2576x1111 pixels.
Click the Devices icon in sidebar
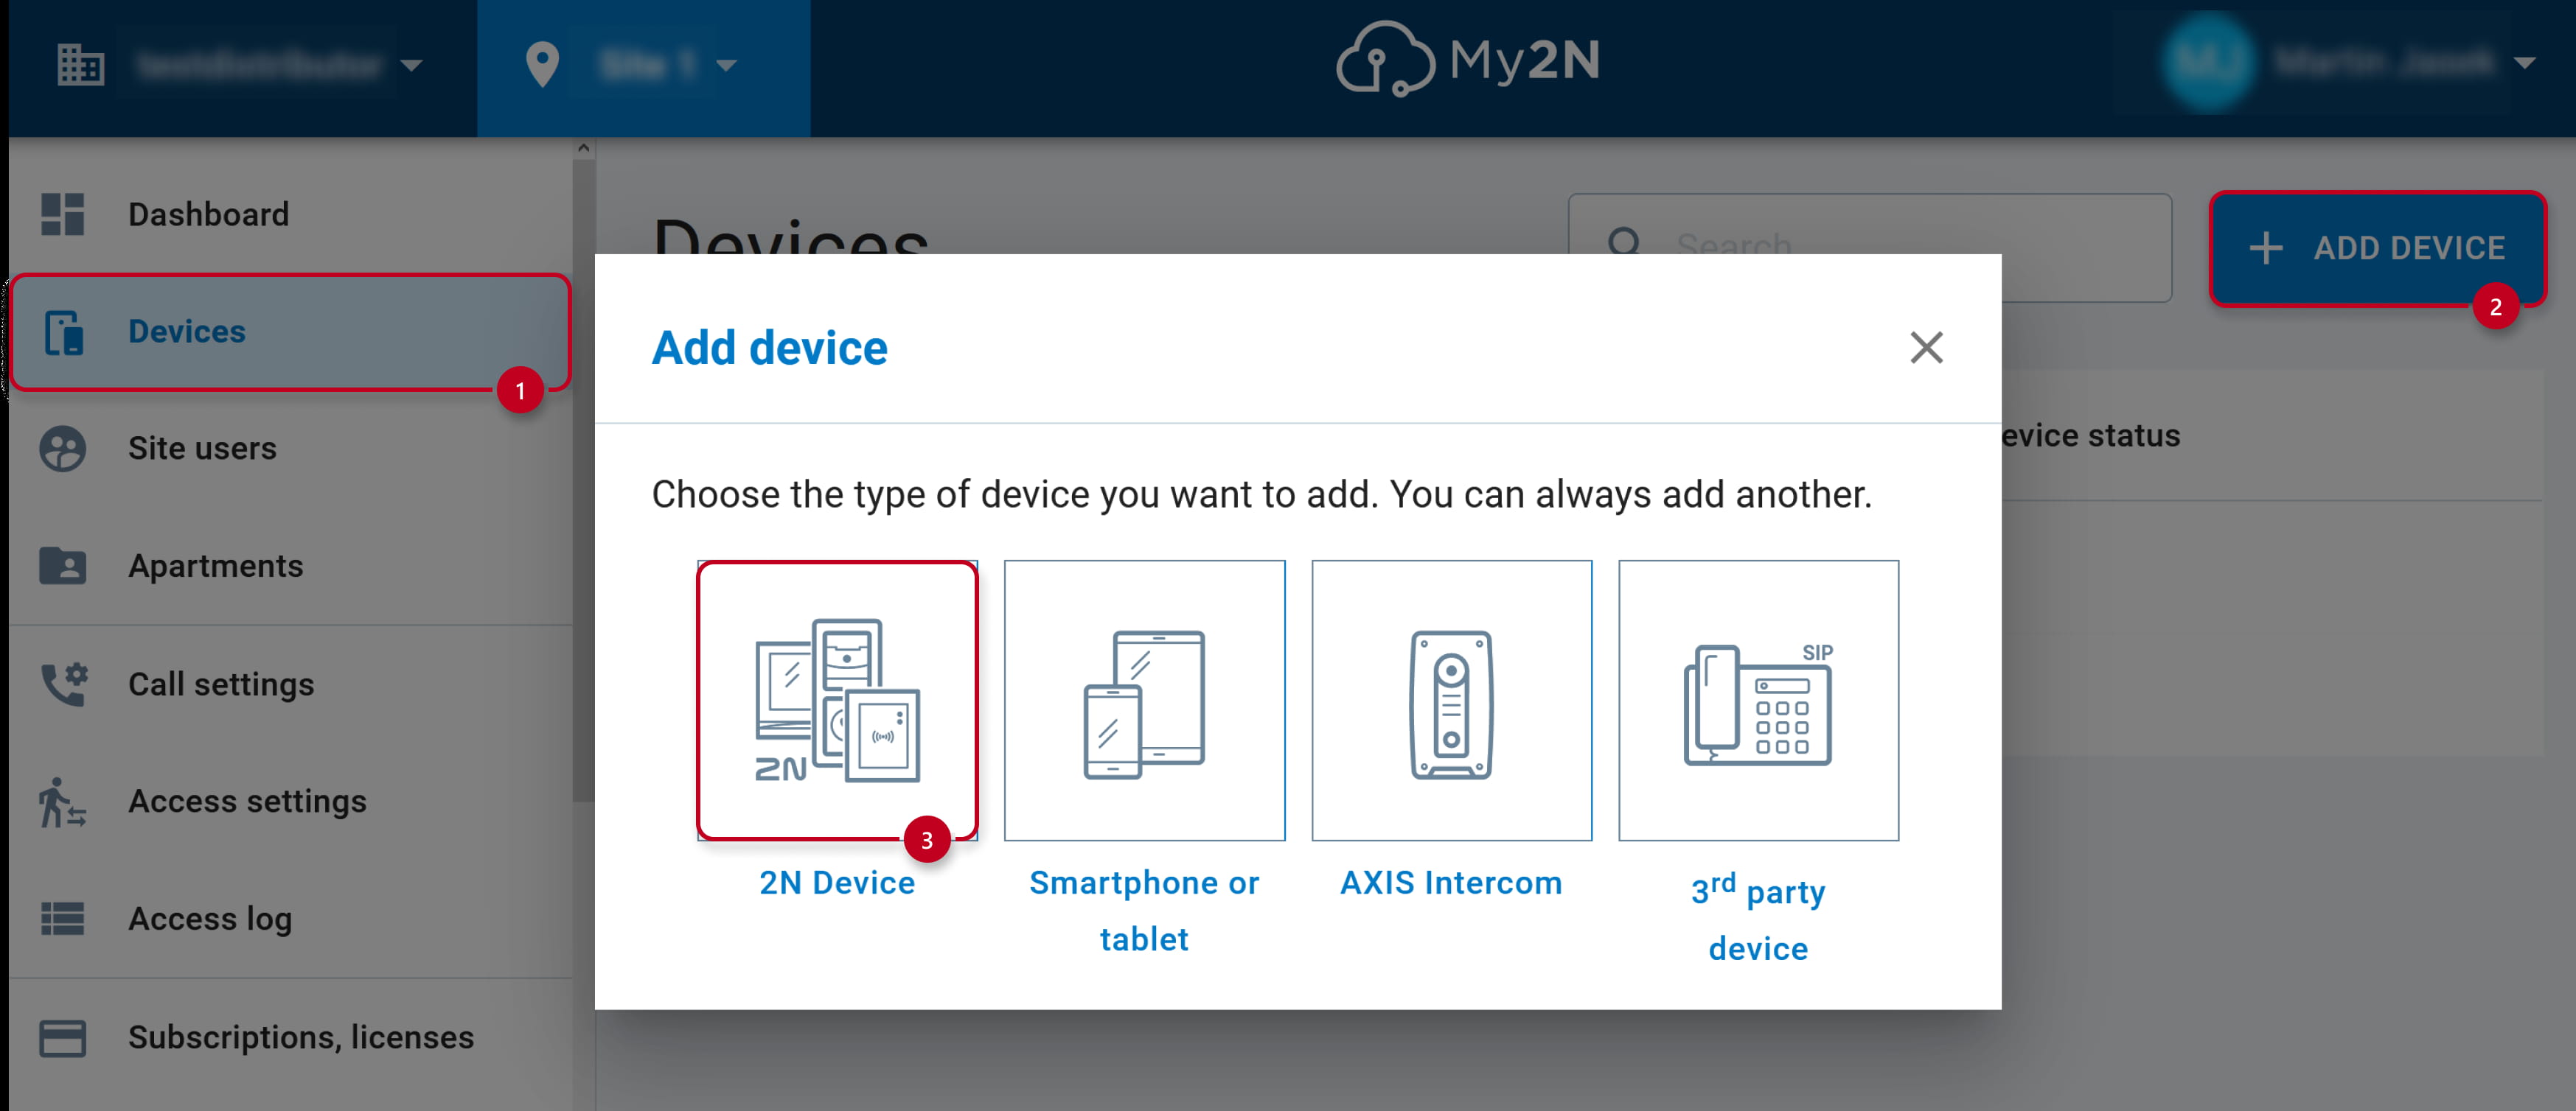point(63,332)
